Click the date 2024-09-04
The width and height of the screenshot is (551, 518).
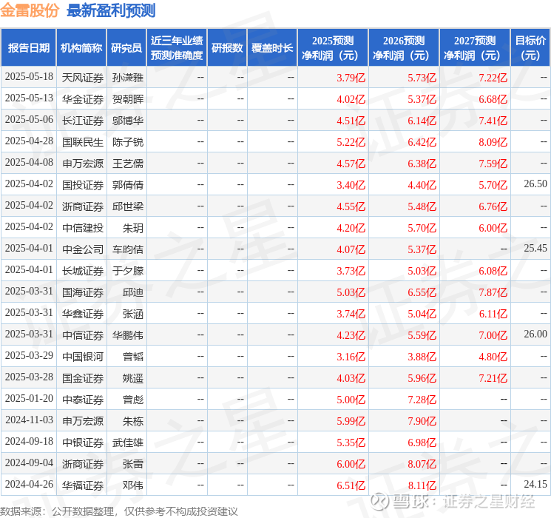coord(29,462)
